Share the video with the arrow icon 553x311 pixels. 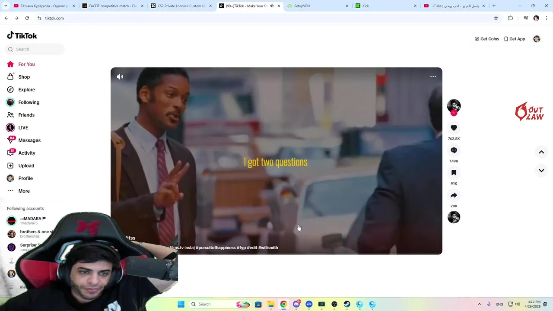pos(454,195)
